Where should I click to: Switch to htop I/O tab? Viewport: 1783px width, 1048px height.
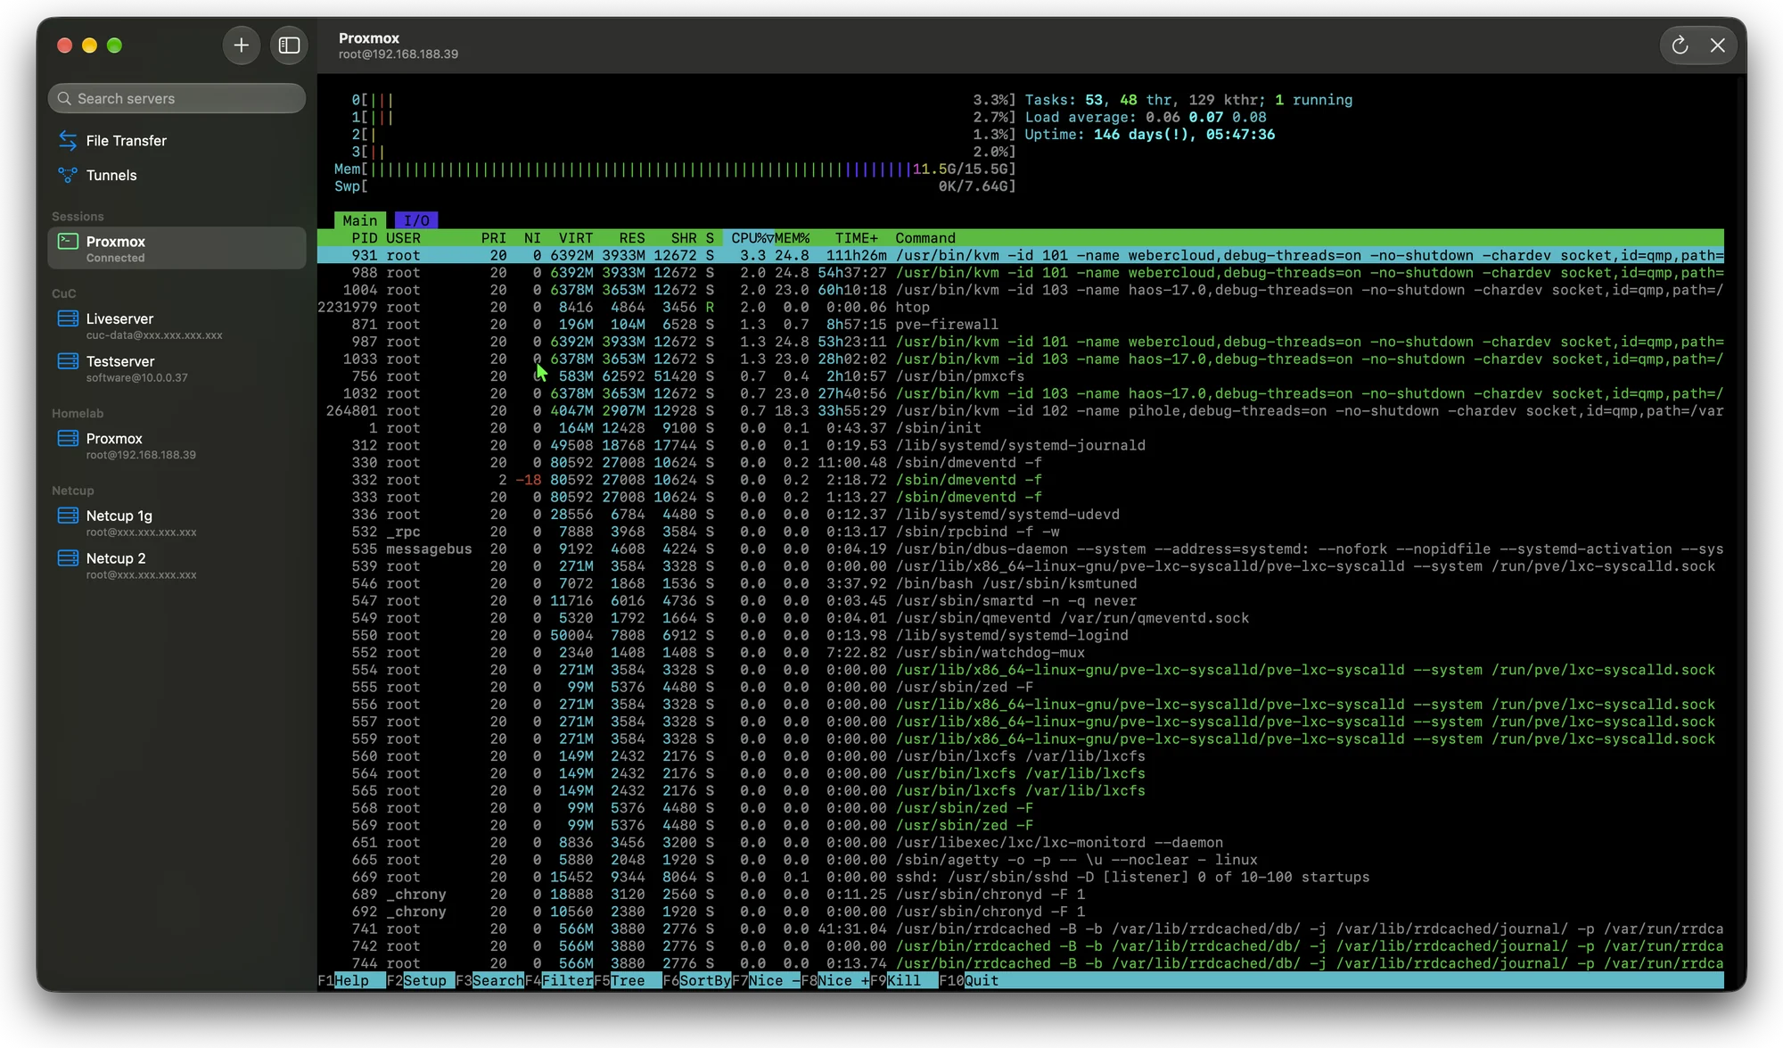click(416, 220)
